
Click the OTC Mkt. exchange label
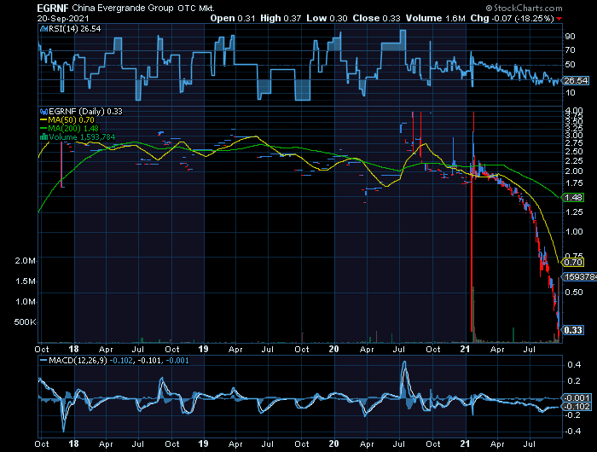click(x=196, y=8)
